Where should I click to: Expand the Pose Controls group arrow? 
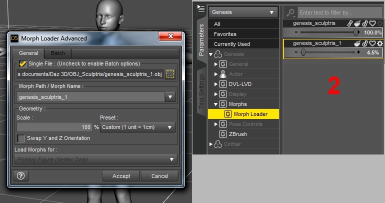point(216,124)
